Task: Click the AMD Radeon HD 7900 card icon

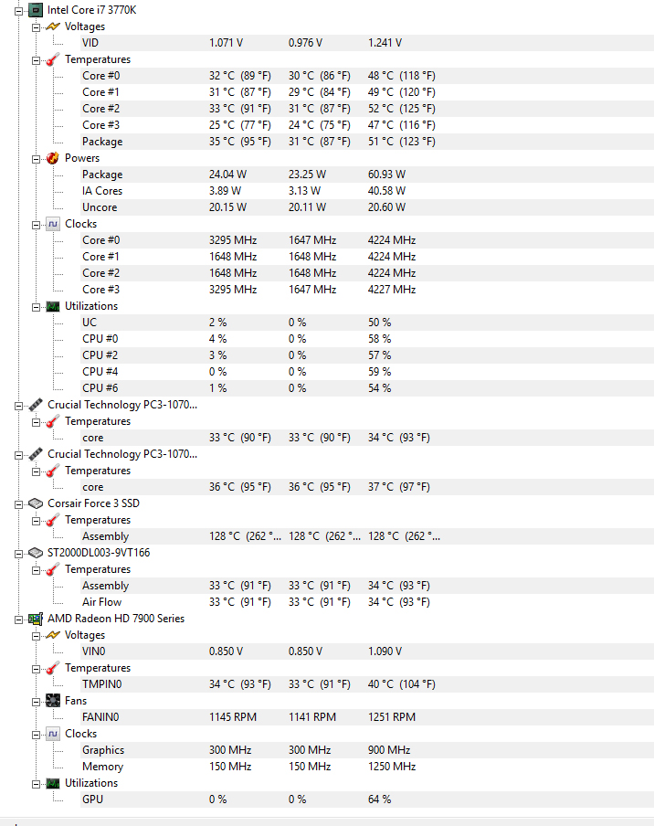Action: point(36,619)
